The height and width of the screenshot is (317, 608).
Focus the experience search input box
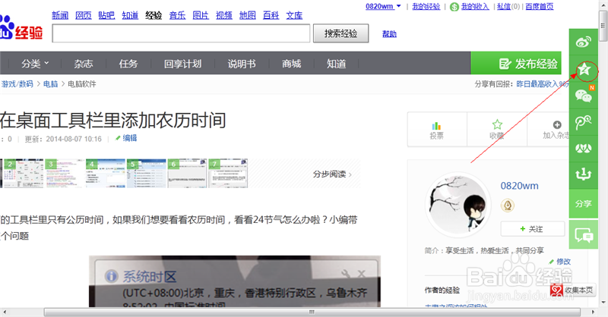[x=181, y=33]
